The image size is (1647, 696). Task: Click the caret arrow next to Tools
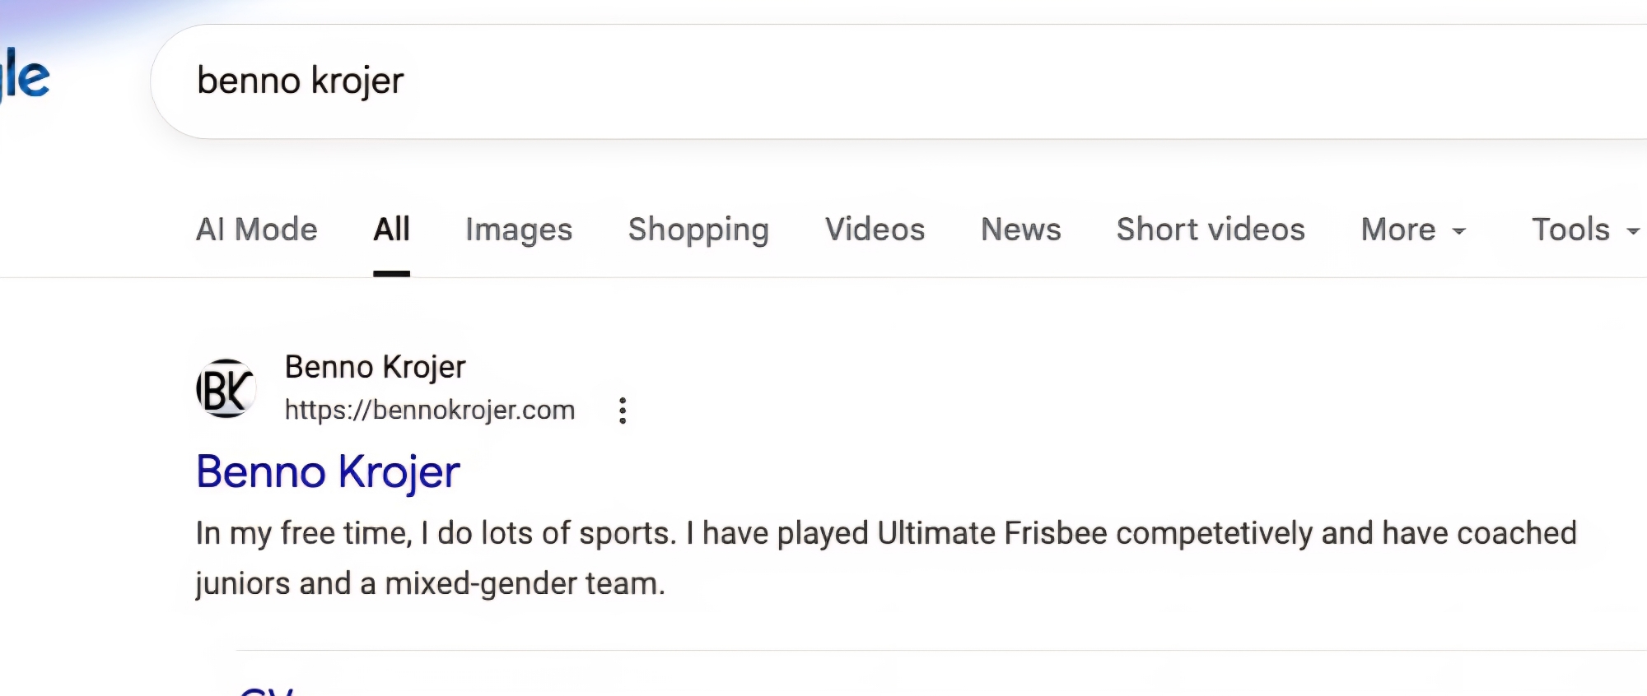(1632, 231)
